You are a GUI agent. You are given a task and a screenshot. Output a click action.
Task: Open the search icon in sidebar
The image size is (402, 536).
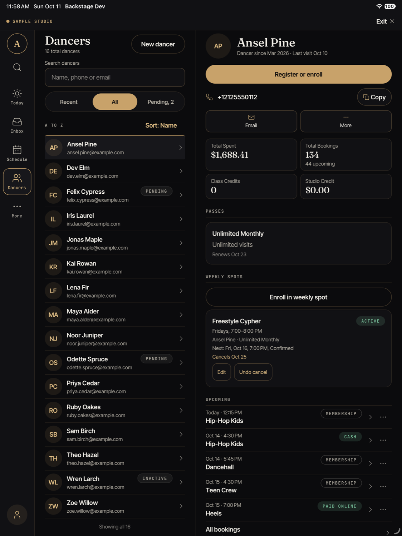17,67
